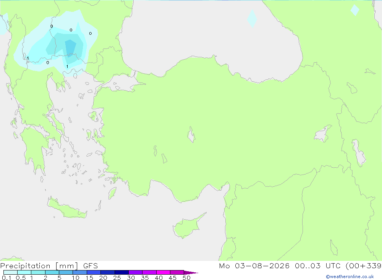Select the "GFS" model label

click(x=91, y=266)
